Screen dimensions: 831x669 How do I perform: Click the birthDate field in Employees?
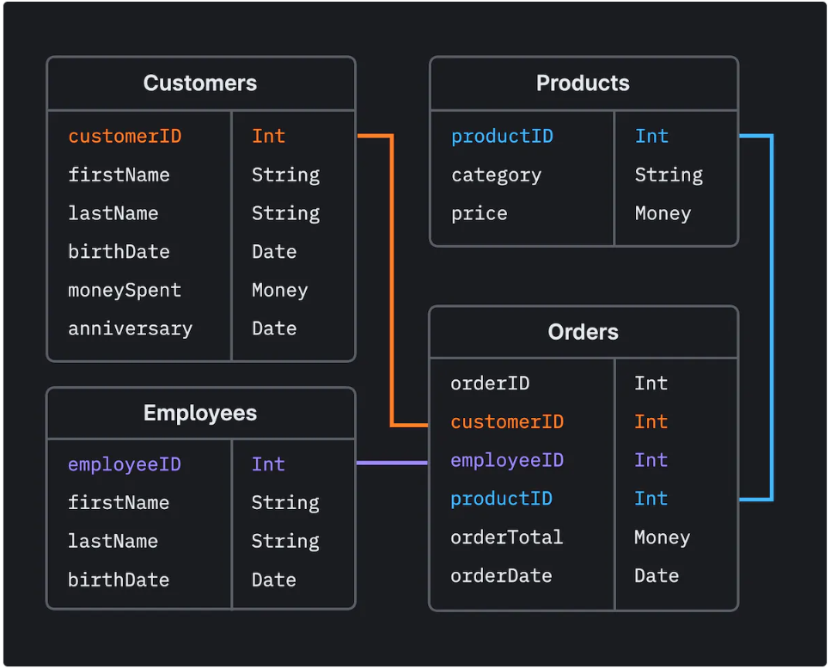(119, 579)
